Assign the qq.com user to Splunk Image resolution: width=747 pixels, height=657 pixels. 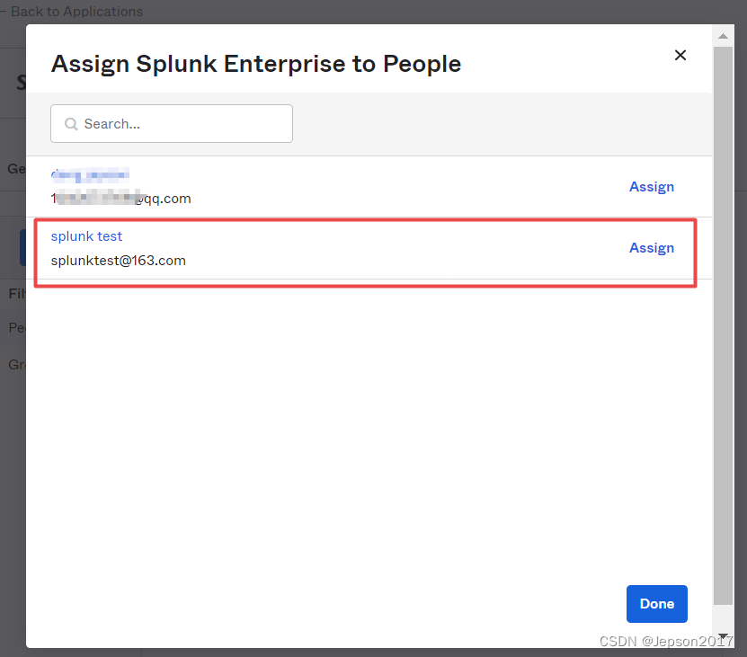651,187
